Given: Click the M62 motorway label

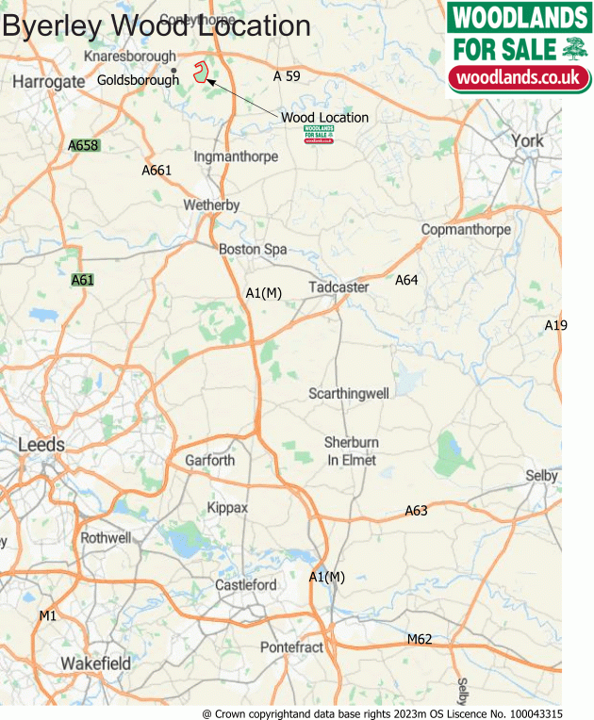Looking at the screenshot, I should [x=420, y=639].
